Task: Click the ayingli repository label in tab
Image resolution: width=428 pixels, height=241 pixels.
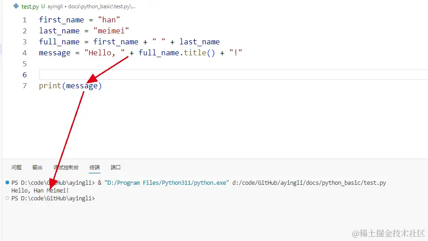Action: click(x=55, y=6)
